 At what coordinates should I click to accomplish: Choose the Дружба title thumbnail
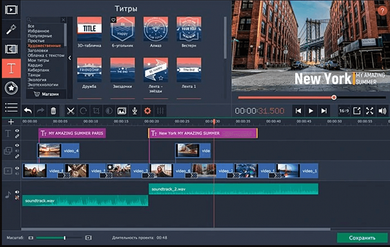point(89,70)
